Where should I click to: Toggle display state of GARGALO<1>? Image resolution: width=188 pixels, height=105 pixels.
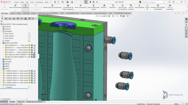[x=32, y=45]
